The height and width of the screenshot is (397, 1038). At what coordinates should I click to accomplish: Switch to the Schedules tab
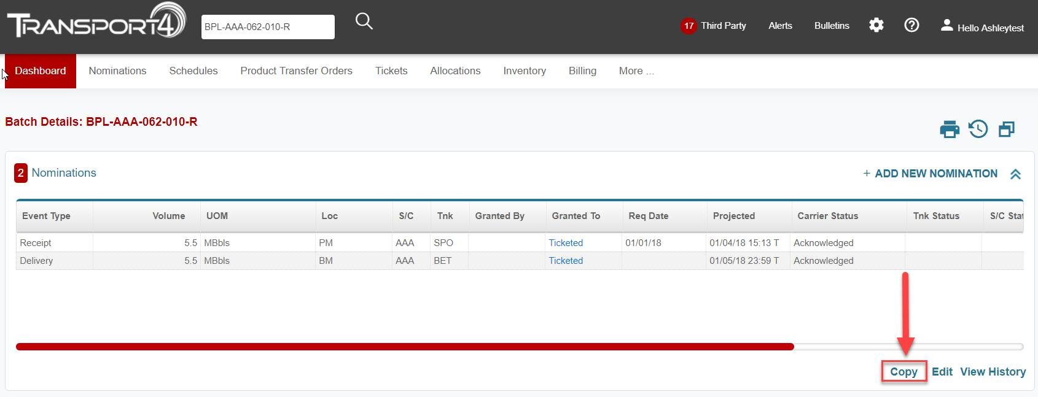point(193,71)
